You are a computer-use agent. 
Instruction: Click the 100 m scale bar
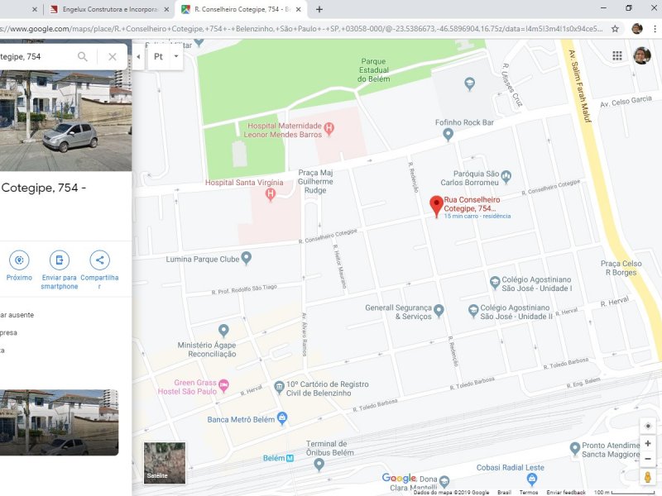[x=623, y=492]
